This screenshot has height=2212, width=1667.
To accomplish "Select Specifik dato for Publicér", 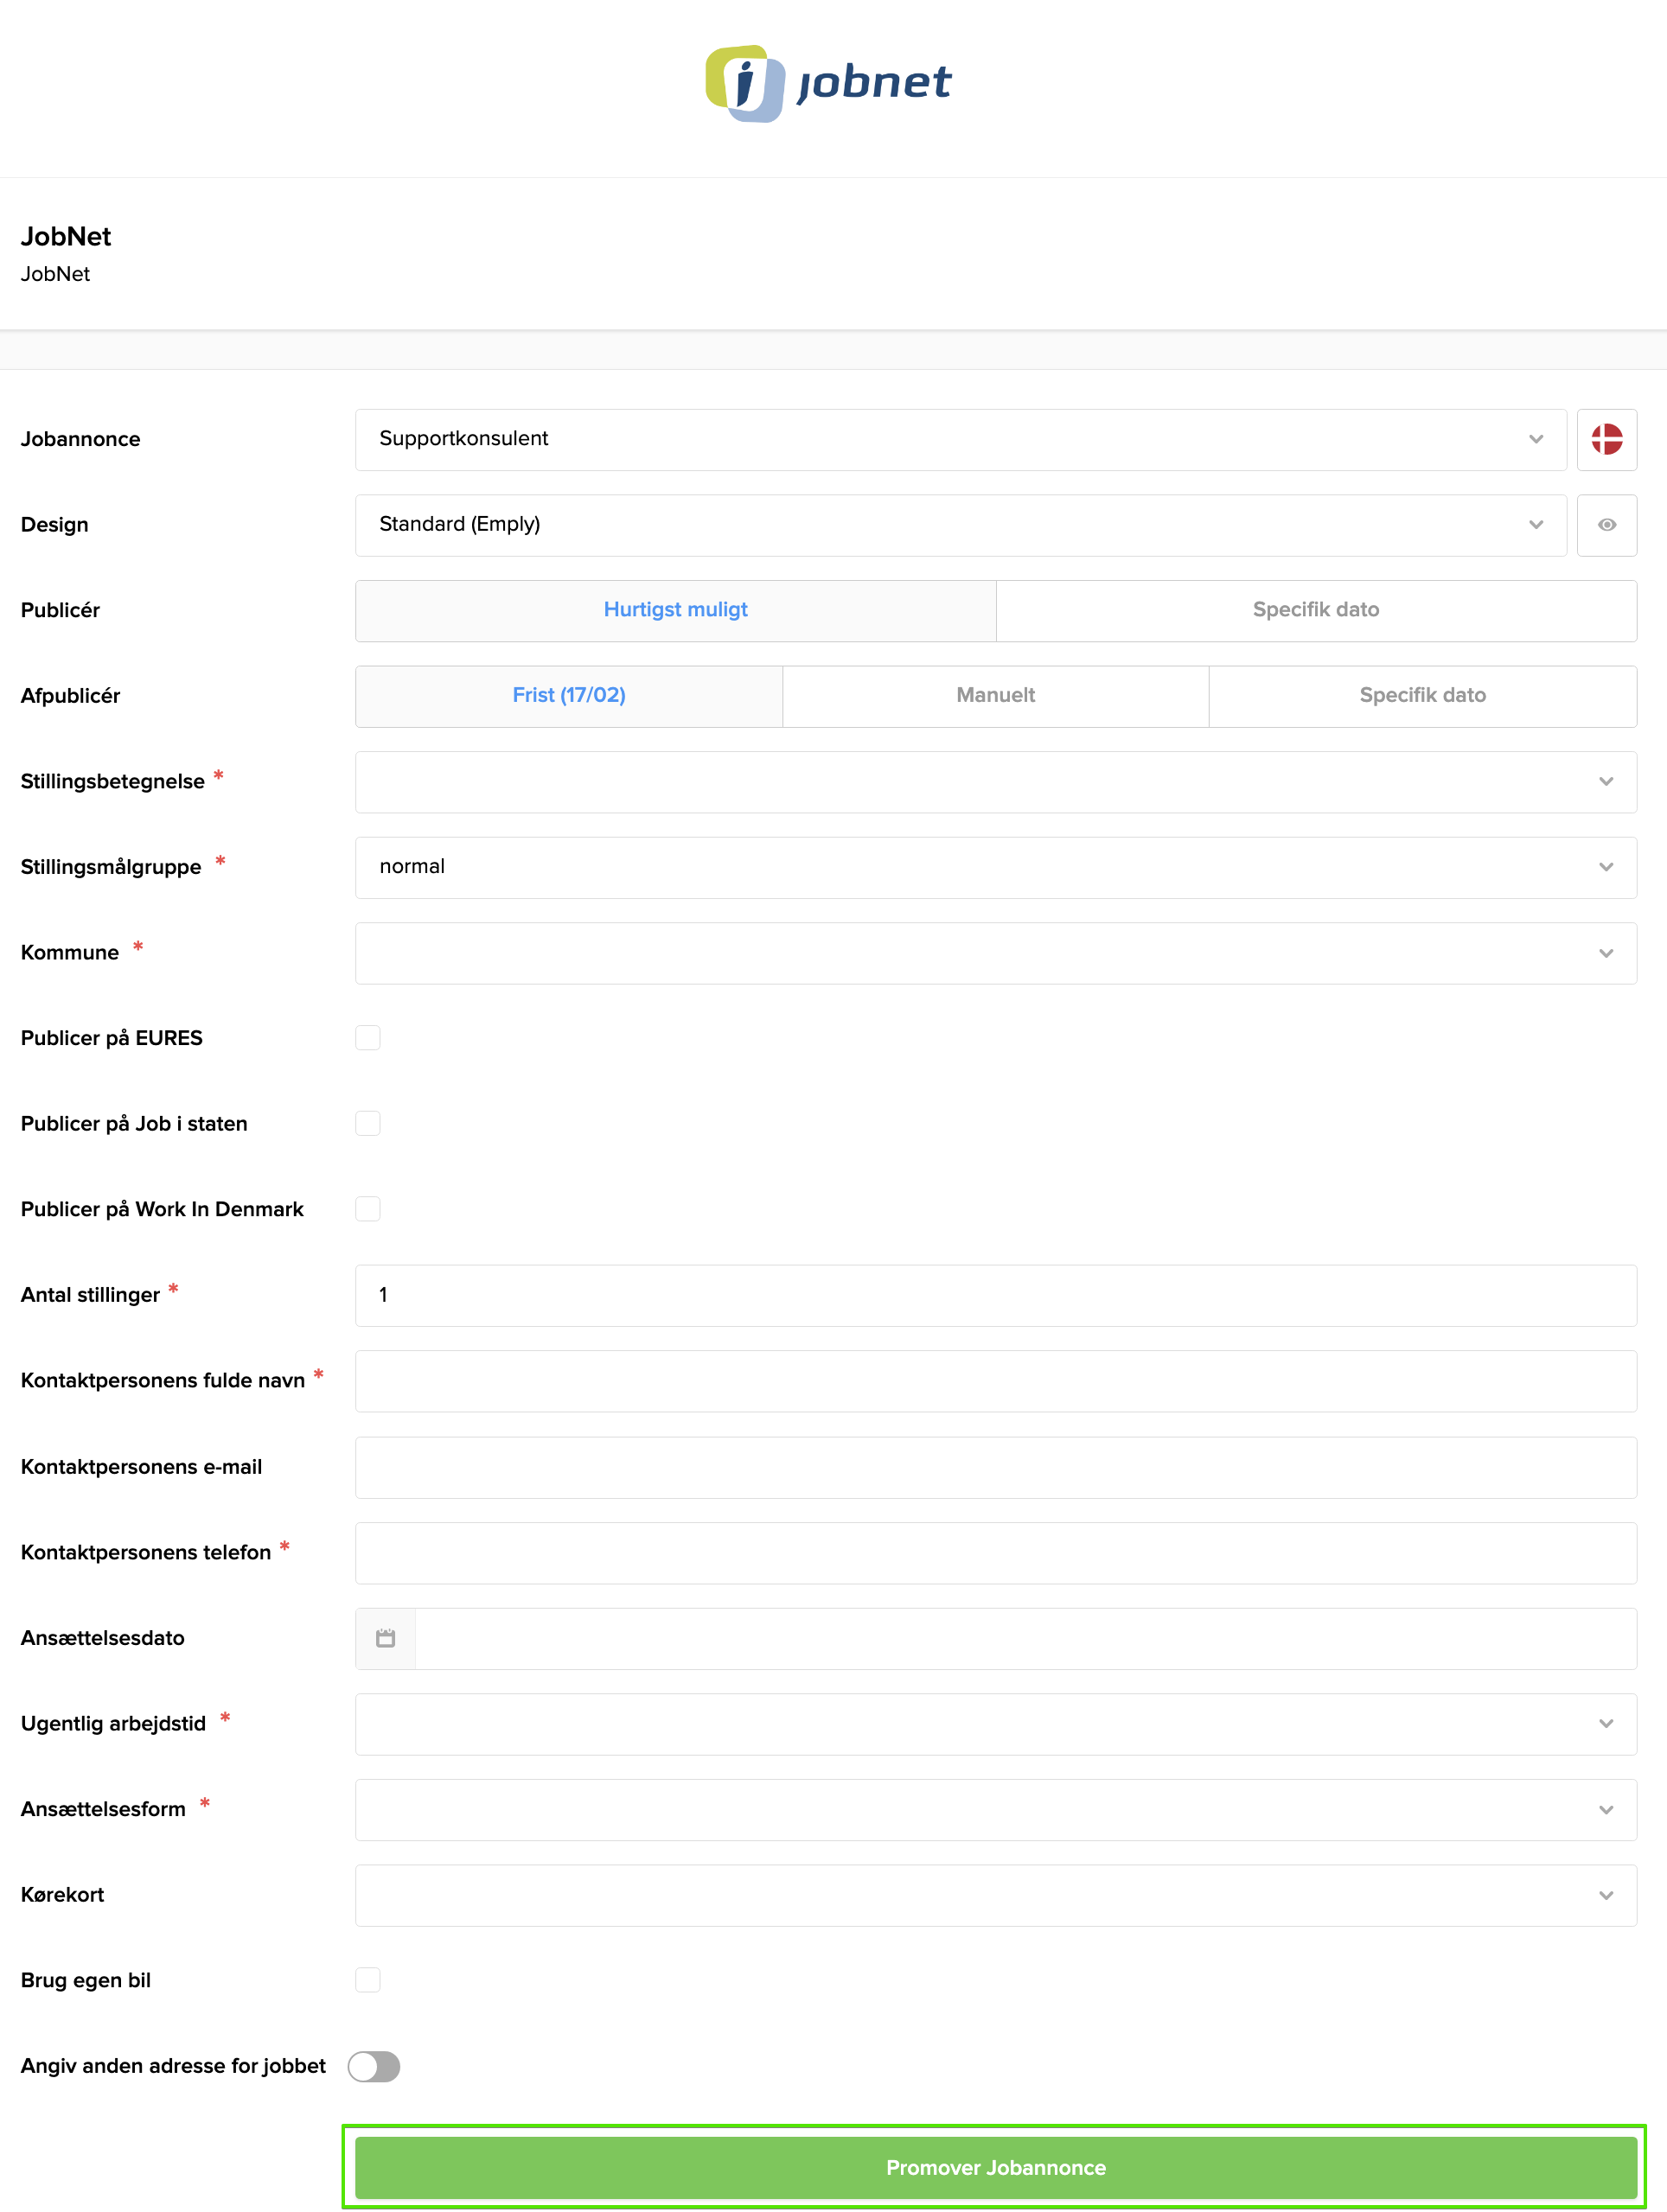I will [x=1316, y=610].
